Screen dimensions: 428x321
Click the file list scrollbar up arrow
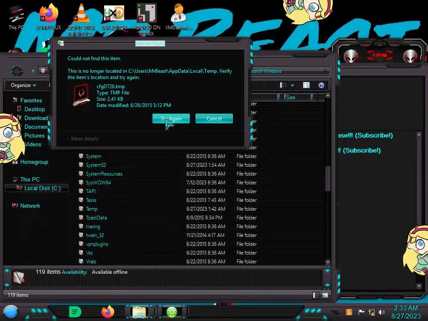tap(328, 95)
